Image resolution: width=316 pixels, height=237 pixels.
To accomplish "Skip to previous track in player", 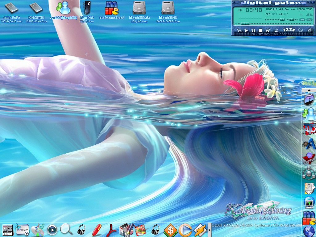I will pyautogui.click(x=239, y=31).
